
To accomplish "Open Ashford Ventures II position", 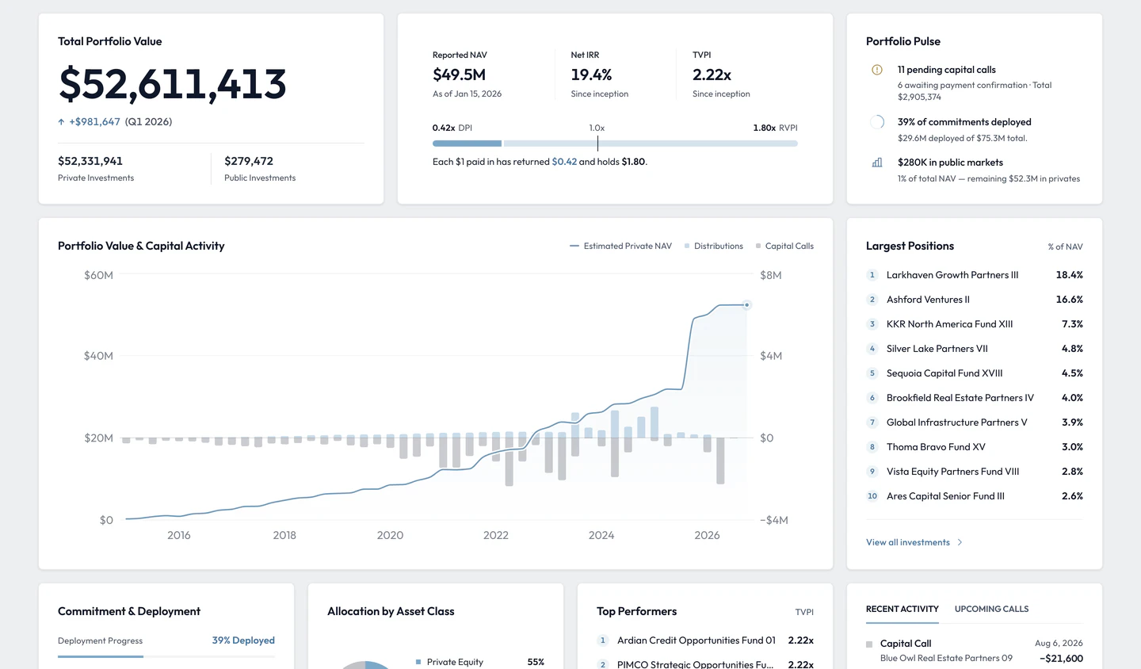I will [x=975, y=300].
